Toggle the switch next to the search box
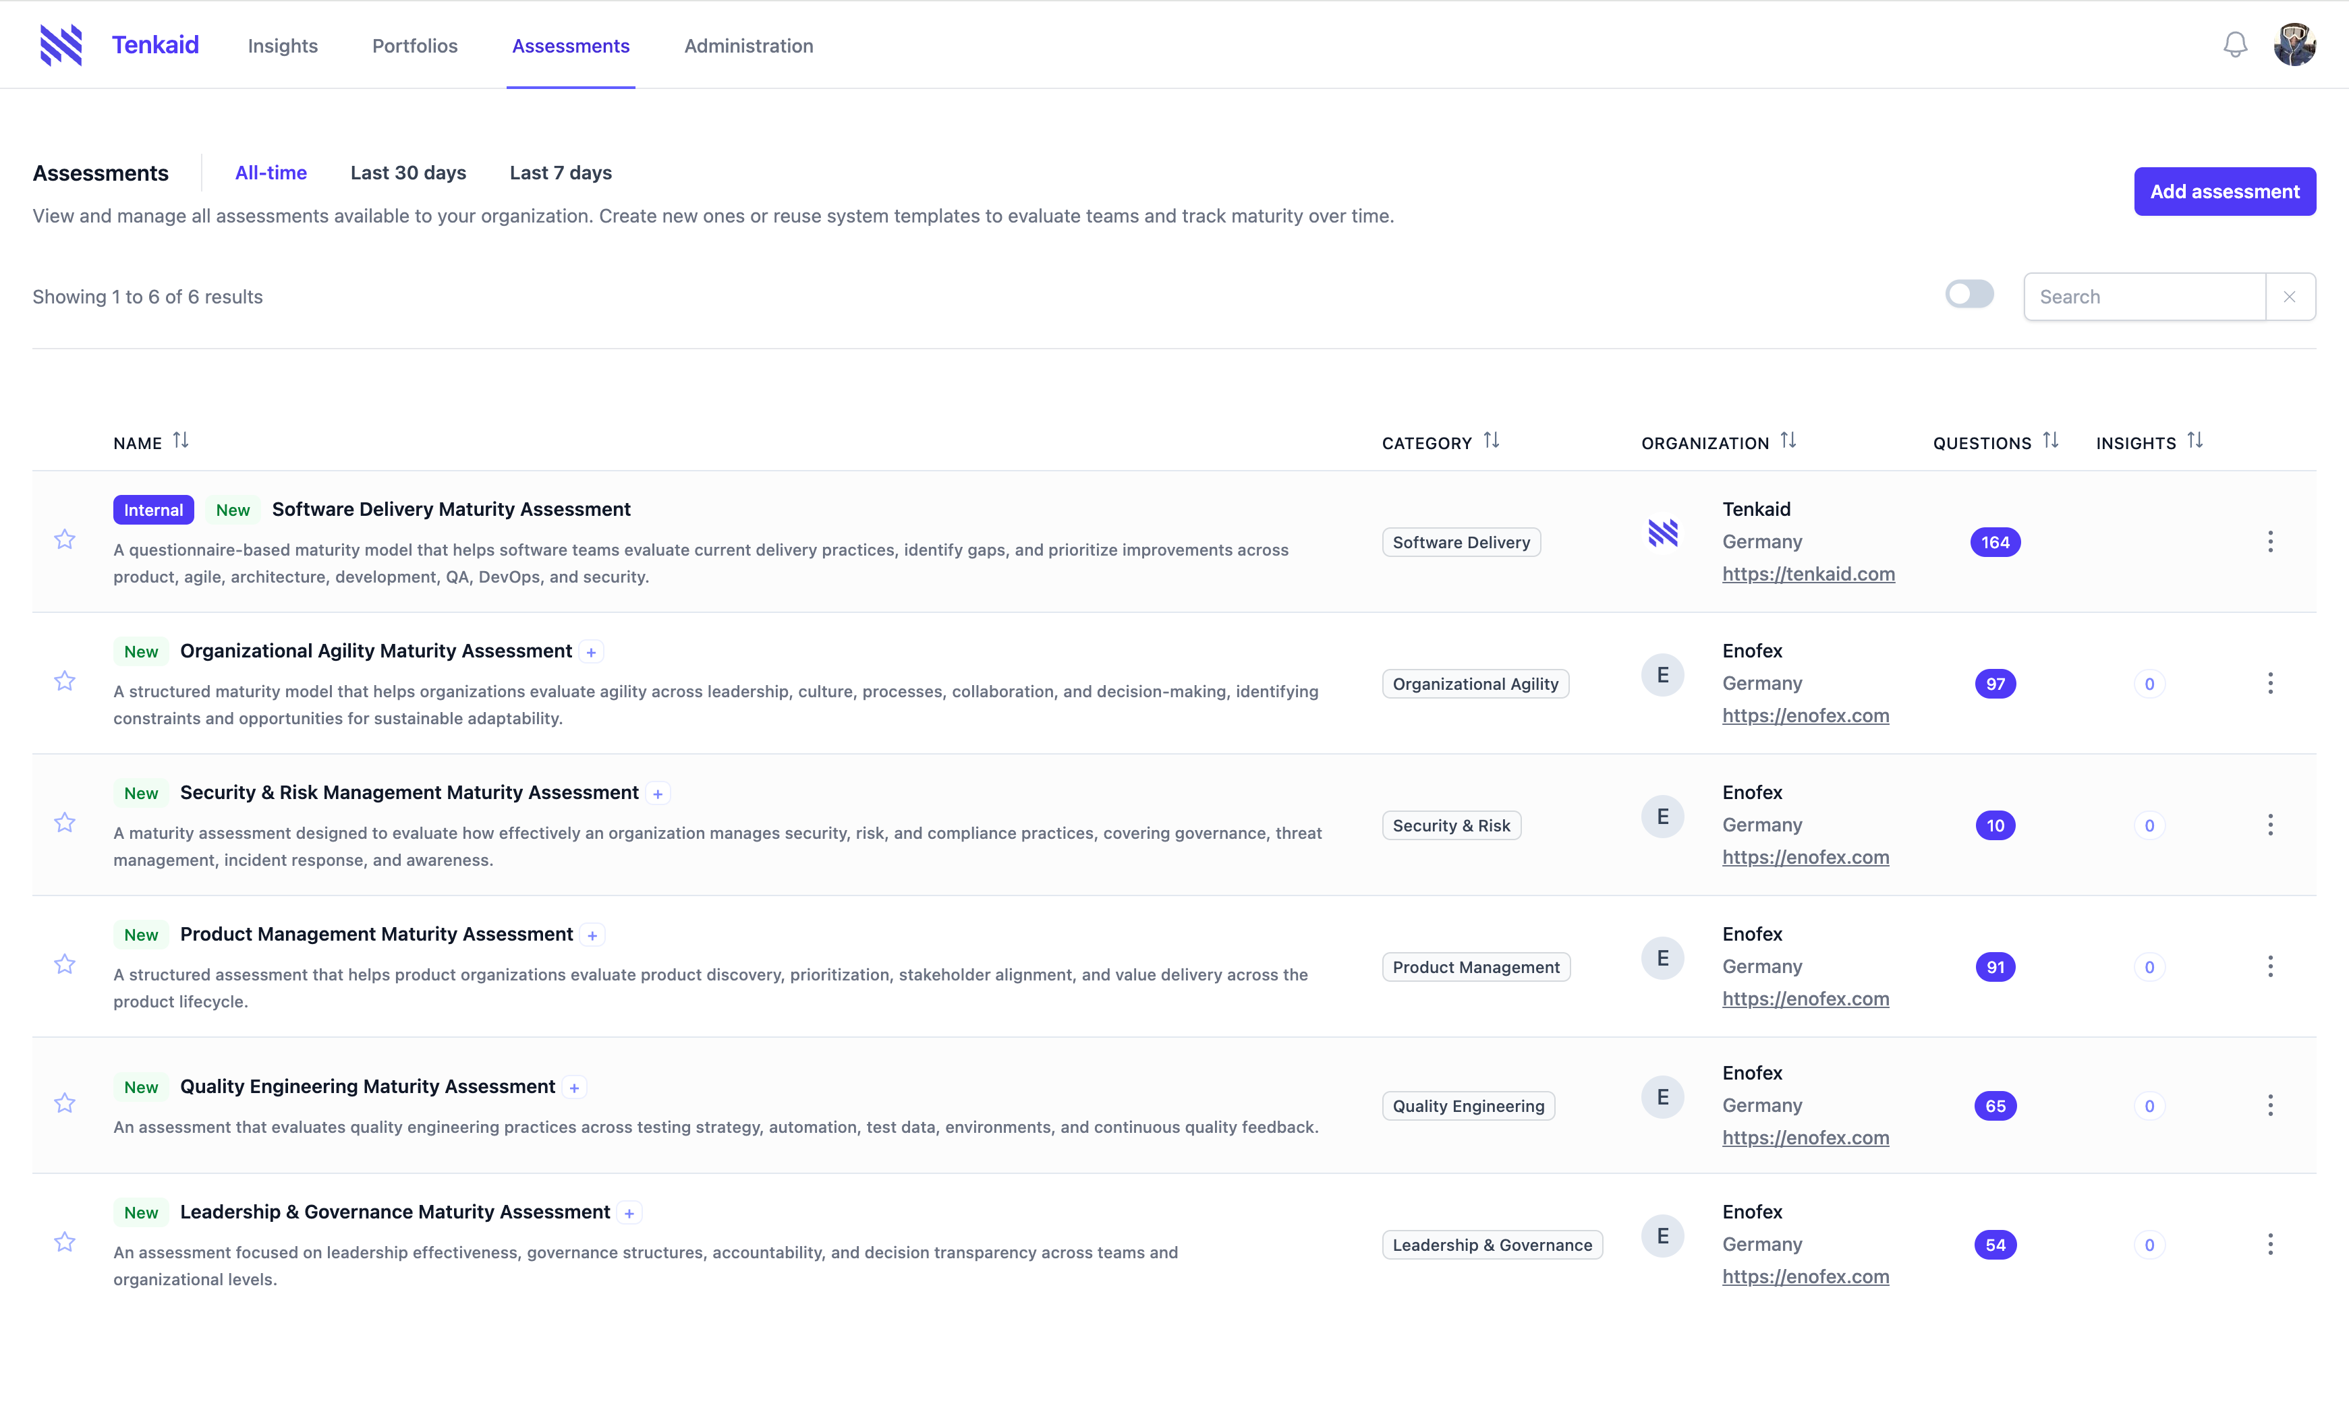The width and height of the screenshot is (2349, 1412). [1970, 294]
